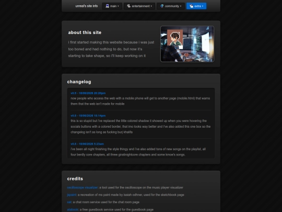
Task: Select the changelog date ending 18:14pm
Action: [x=88, y=116]
